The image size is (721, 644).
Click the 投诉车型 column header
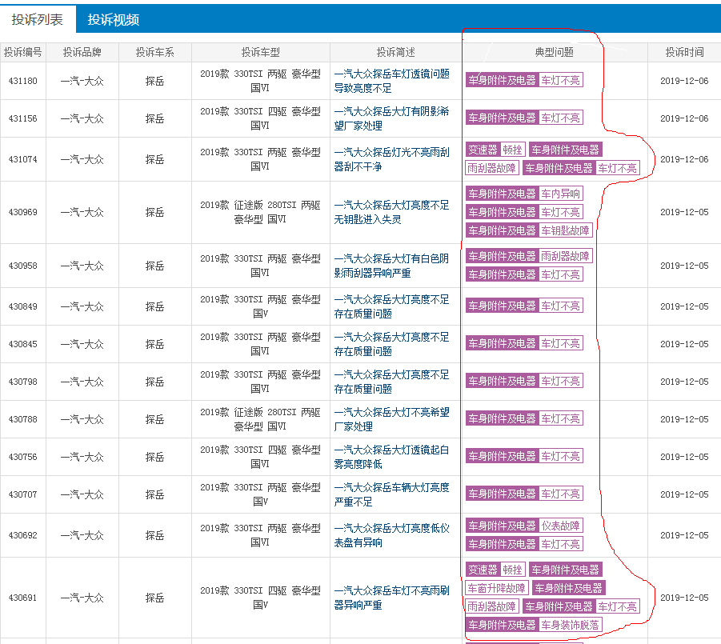click(x=261, y=53)
